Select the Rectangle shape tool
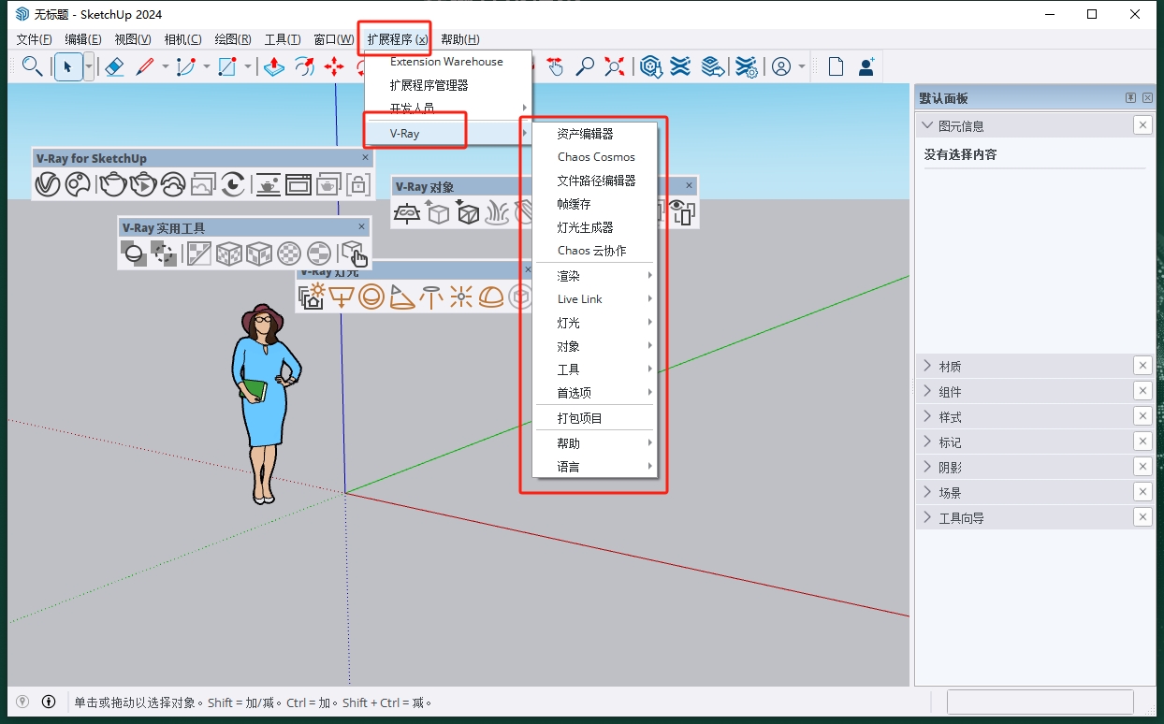1164x724 pixels. pyautogui.click(x=227, y=66)
